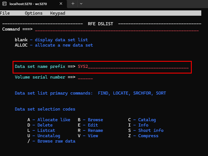Viewport: 208px width, 156px height.
Task: Click 'allocate a new data set' text
Action: [64, 45]
